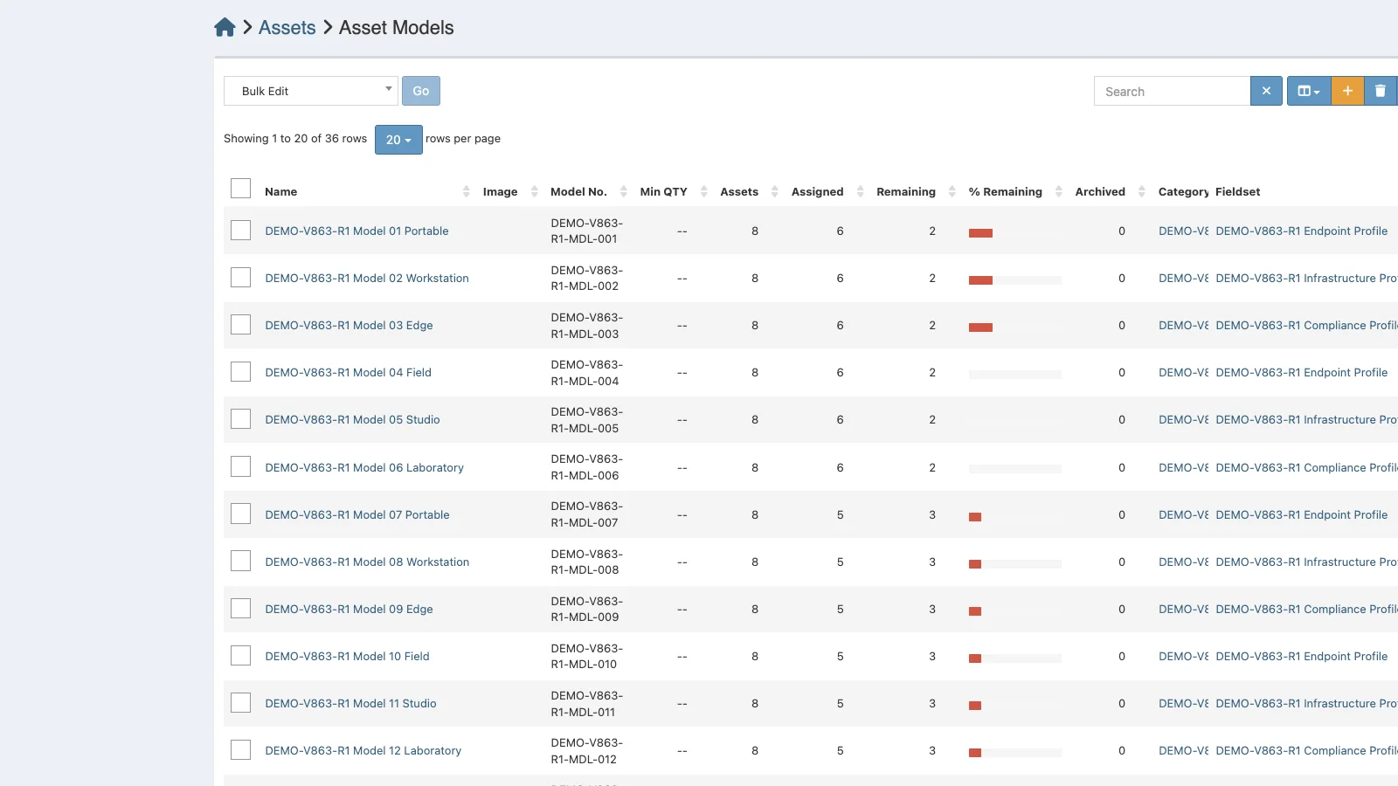
Task: Open DEMO-V863-R1 Model 10 Field
Action: pyautogui.click(x=347, y=656)
